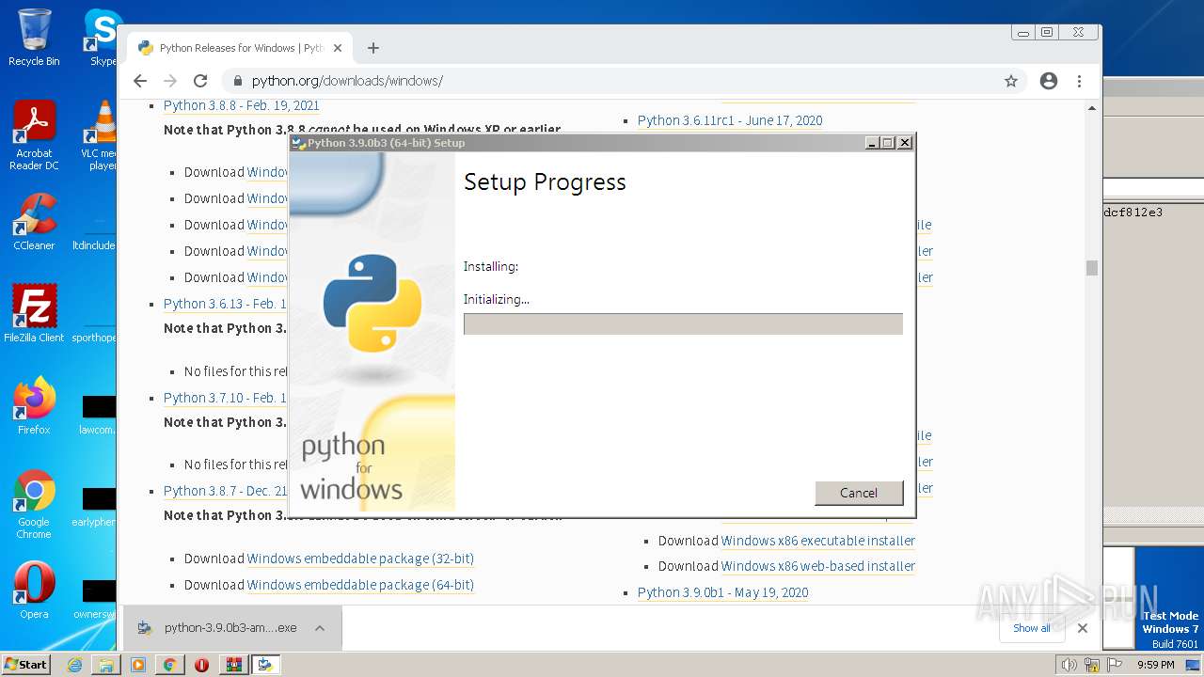The height and width of the screenshot is (677, 1204).
Task: Select the Python Releases for Windows tab
Action: [x=240, y=48]
